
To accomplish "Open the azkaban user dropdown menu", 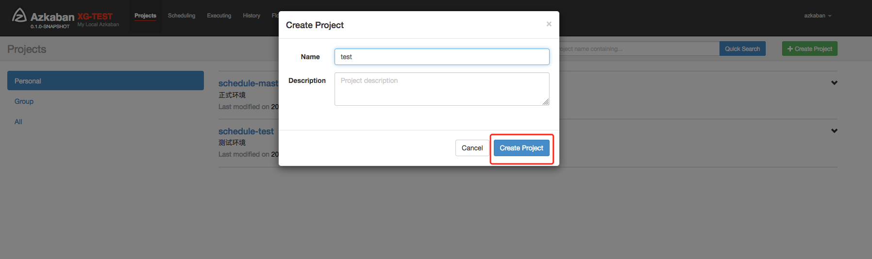I will (818, 16).
